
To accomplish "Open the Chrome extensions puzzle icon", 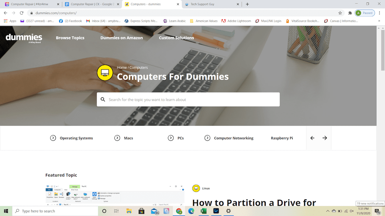I will [x=350, y=13].
